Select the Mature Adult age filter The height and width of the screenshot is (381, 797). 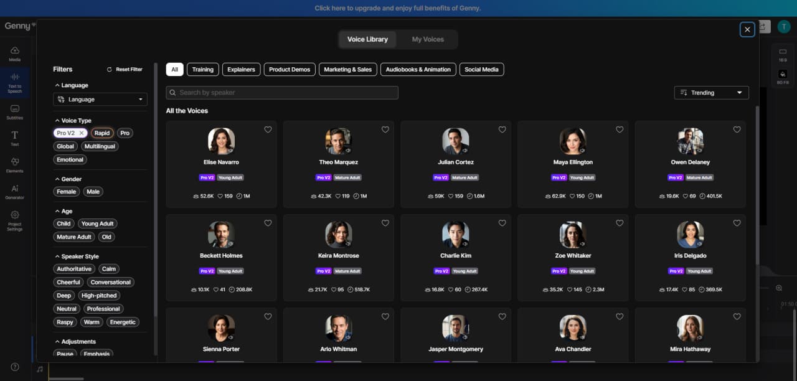tap(74, 237)
